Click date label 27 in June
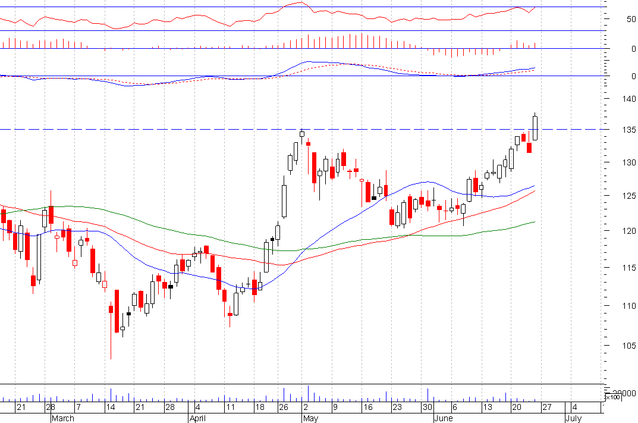The image size is (638, 423). (x=546, y=407)
